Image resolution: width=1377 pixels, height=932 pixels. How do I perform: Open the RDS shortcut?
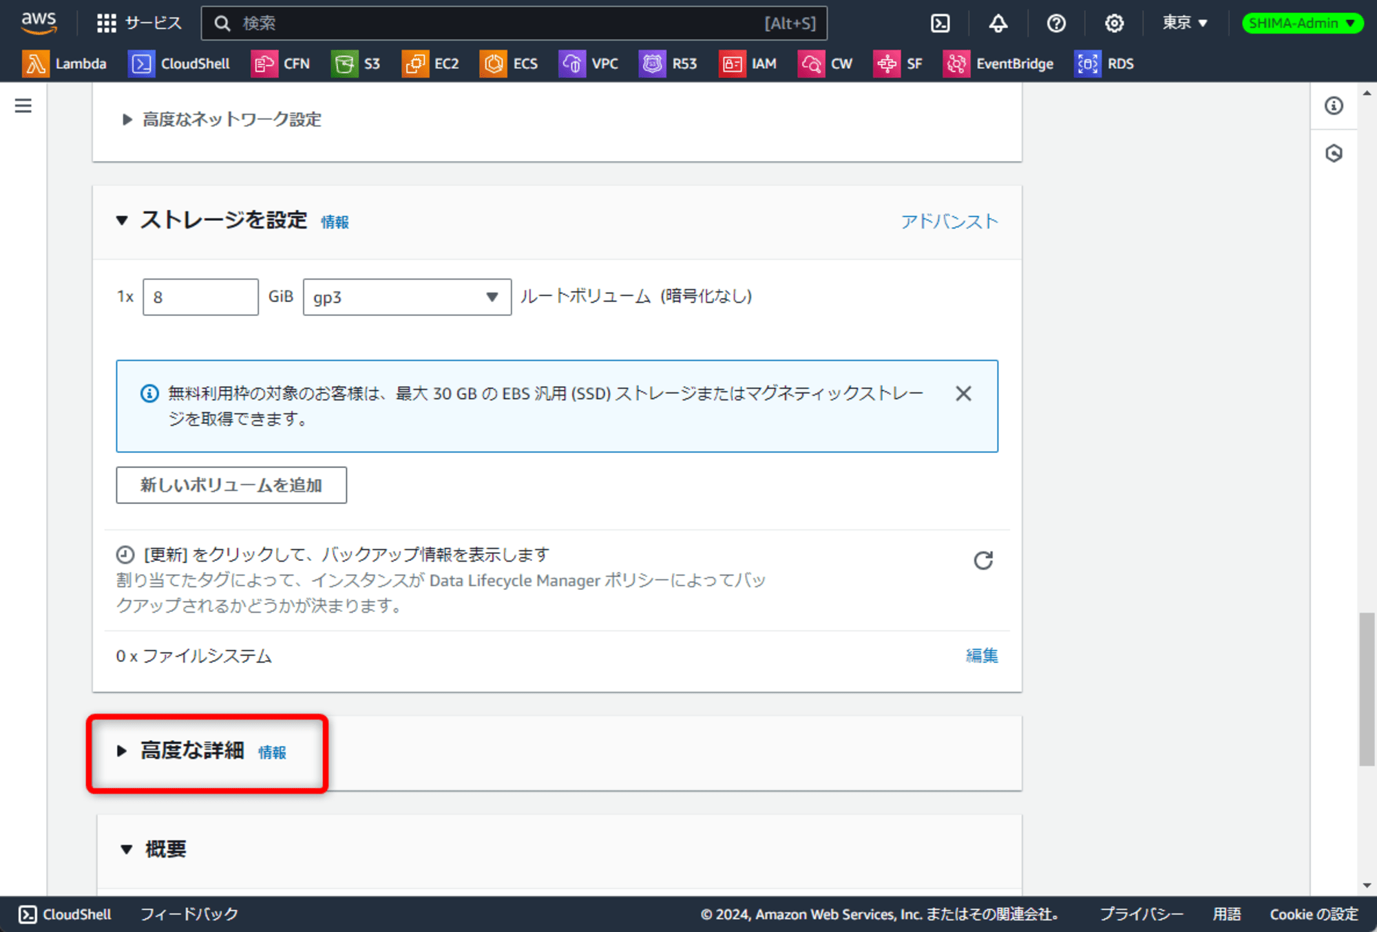(x=1104, y=64)
